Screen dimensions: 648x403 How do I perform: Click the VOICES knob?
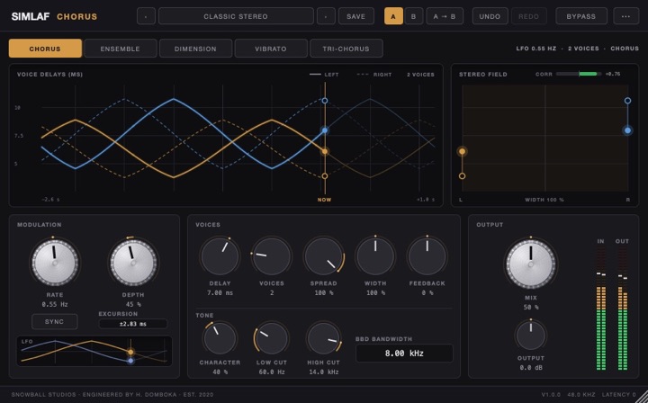[272, 256]
